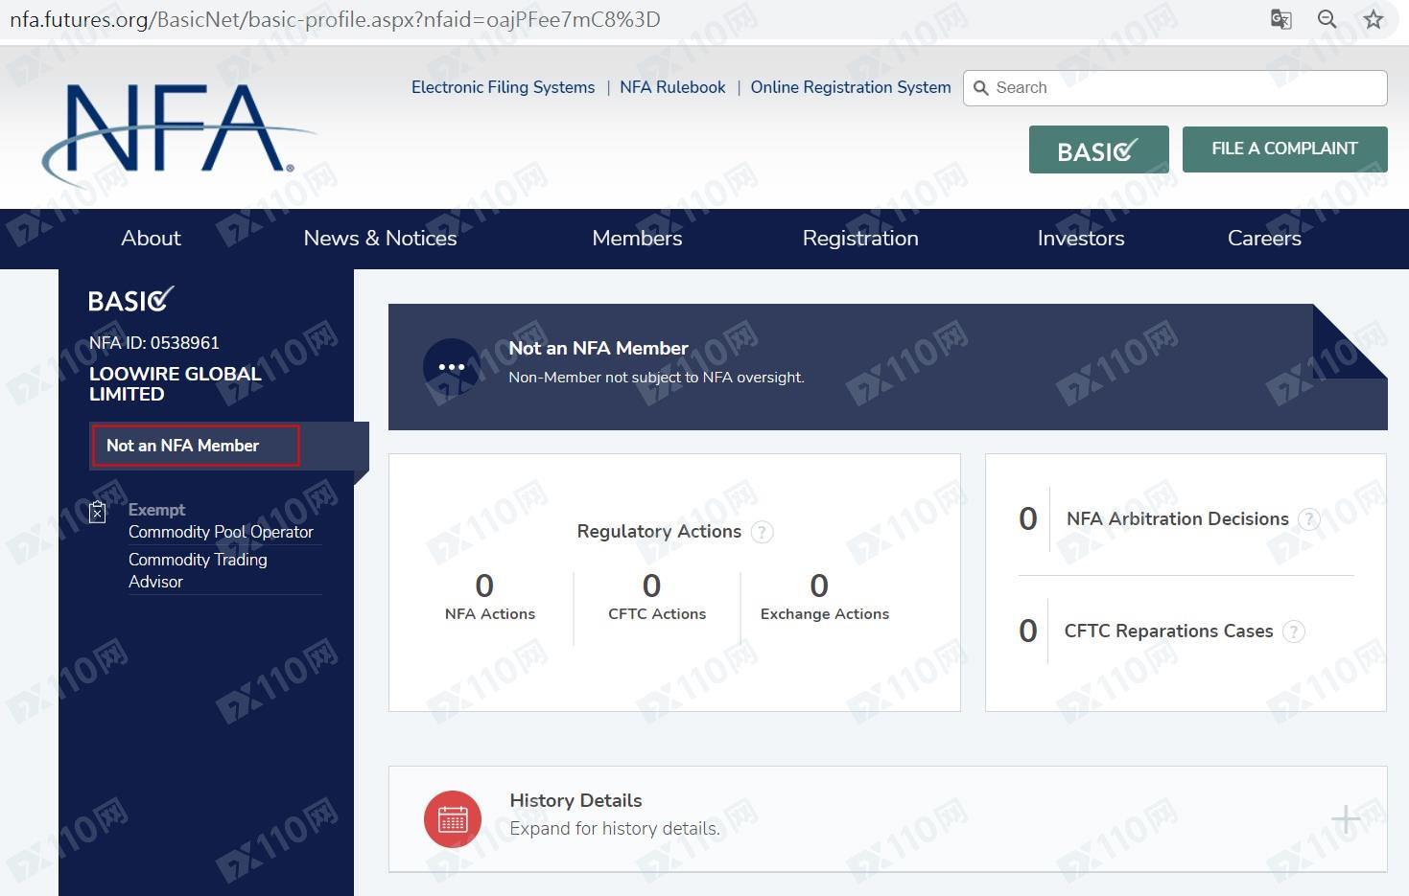This screenshot has height=896, width=1409.
Task: Click the three-dots status icon in banner
Action: [x=451, y=367]
